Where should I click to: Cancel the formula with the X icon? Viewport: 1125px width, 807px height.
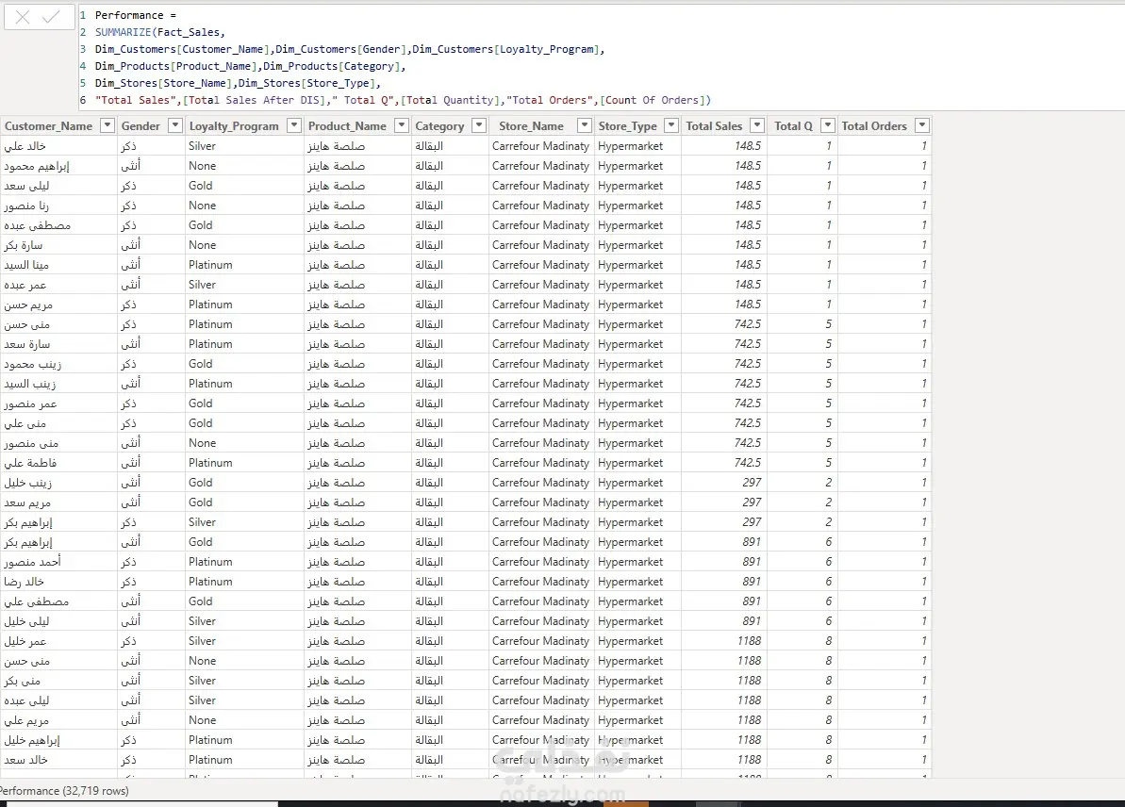point(23,17)
